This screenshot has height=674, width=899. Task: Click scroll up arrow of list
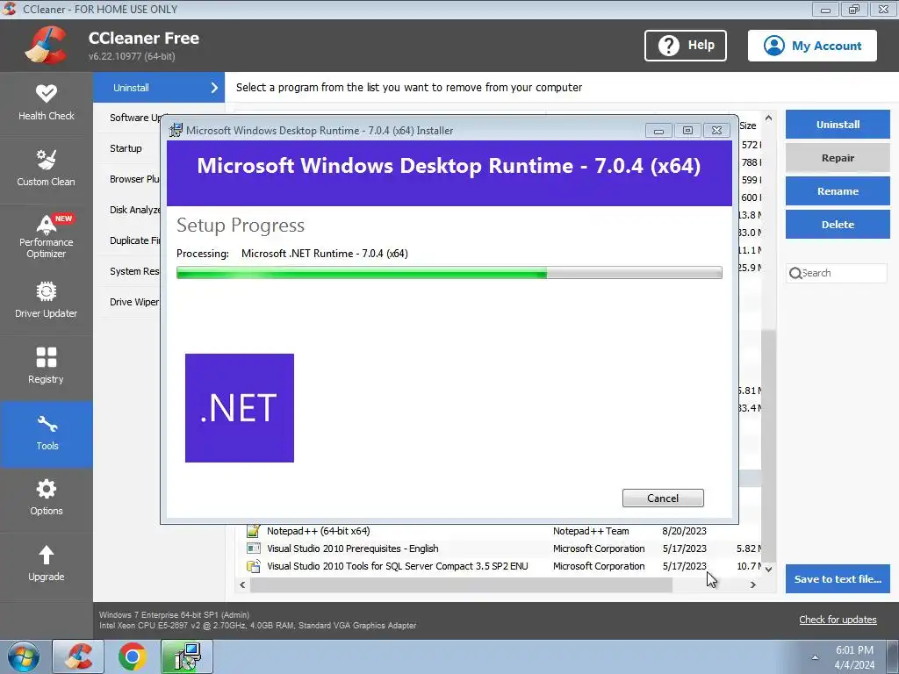coord(768,118)
